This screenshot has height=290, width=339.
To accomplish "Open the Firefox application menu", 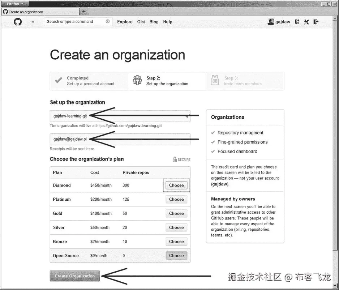I will coord(15,4).
